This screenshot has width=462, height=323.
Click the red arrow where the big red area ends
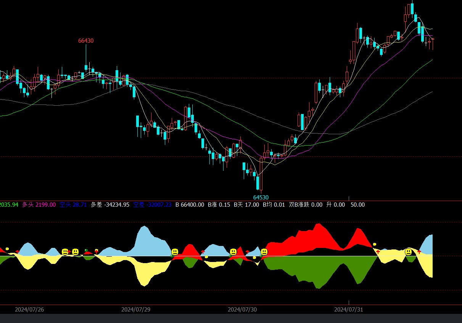378,252
